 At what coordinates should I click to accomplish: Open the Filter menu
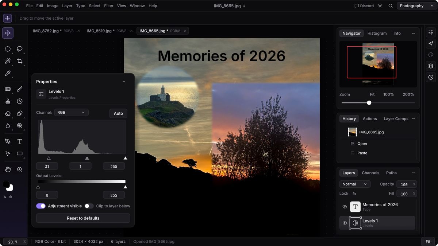click(x=109, y=6)
